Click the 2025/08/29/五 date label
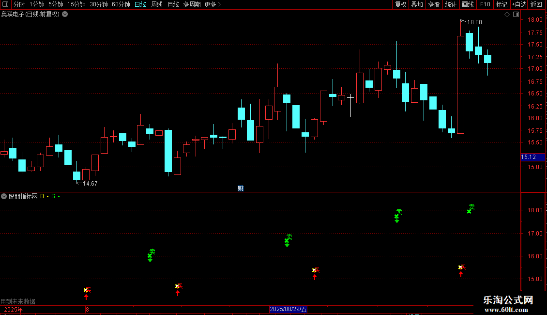Image resolution: width=547 pixels, height=315 pixels. 288,309
